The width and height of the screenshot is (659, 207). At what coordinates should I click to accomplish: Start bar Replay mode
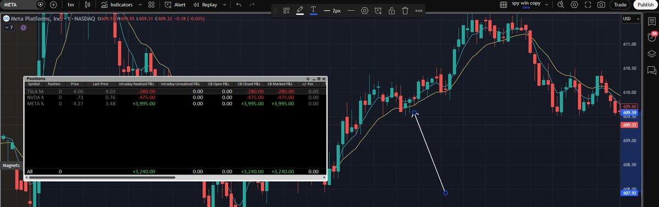[x=204, y=4]
